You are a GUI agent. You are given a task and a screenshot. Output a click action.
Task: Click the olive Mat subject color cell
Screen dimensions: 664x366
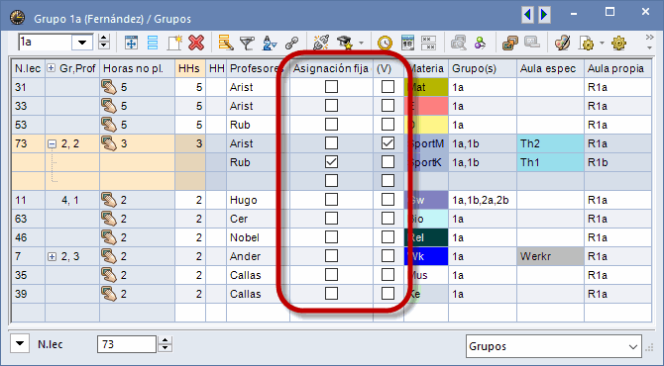click(x=426, y=87)
